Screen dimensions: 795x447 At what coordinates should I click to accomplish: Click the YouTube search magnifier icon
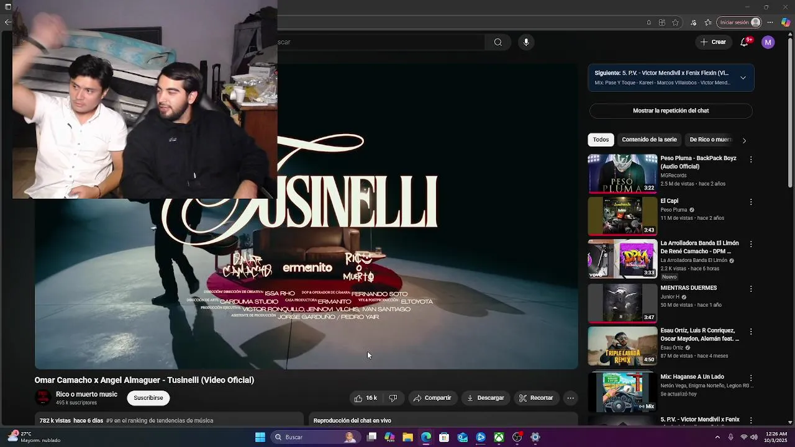point(497,42)
